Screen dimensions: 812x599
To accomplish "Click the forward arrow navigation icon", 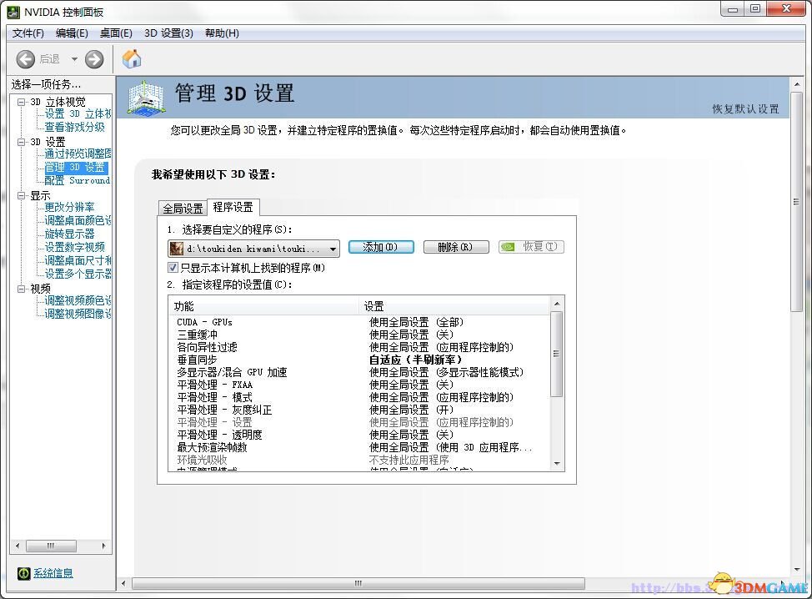I will tap(93, 59).
